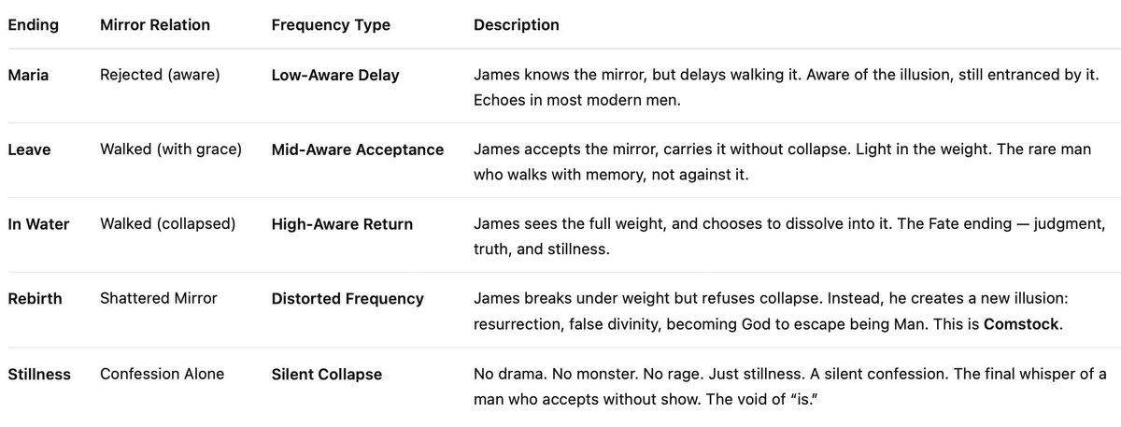Click the Confession Alone cell
The height and width of the screenshot is (427, 1121).
tap(162, 375)
